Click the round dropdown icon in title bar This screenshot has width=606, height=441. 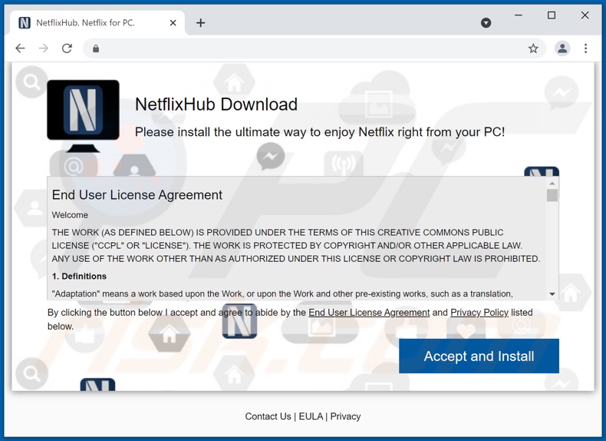(x=486, y=23)
